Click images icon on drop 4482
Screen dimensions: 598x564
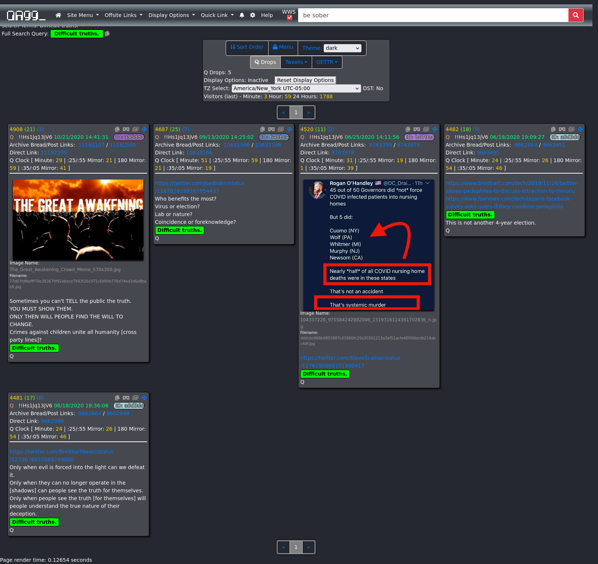pyautogui.click(x=571, y=129)
